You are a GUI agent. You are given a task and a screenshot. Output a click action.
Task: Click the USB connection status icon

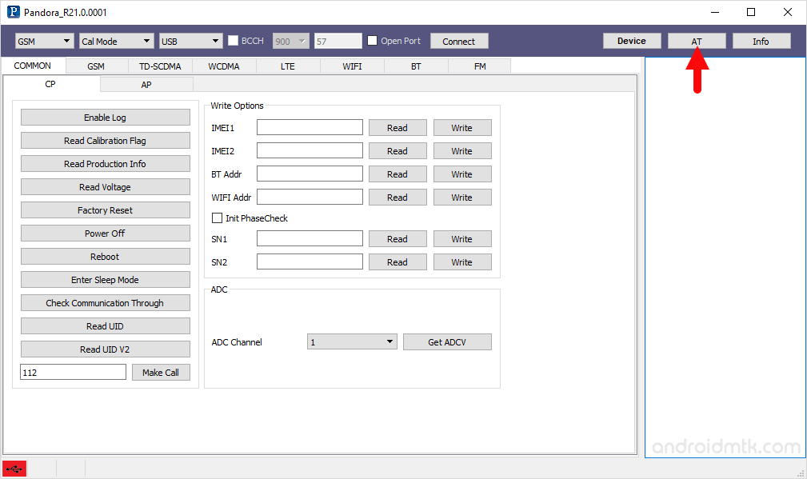click(14, 469)
